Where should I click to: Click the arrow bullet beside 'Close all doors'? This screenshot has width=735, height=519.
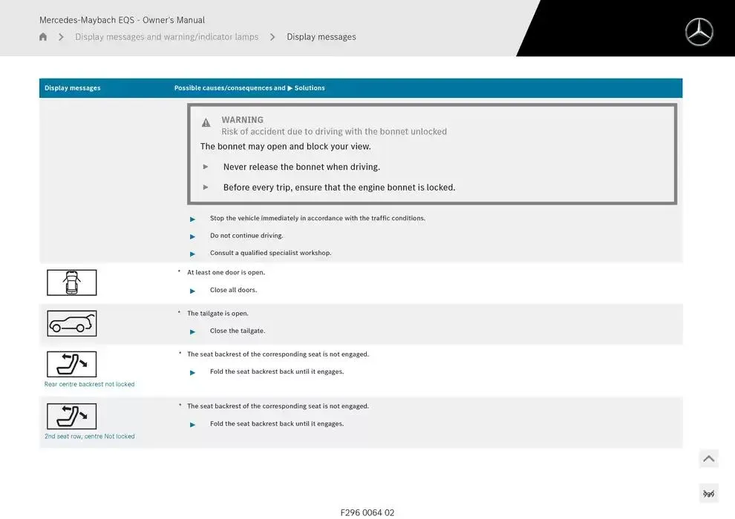(193, 291)
